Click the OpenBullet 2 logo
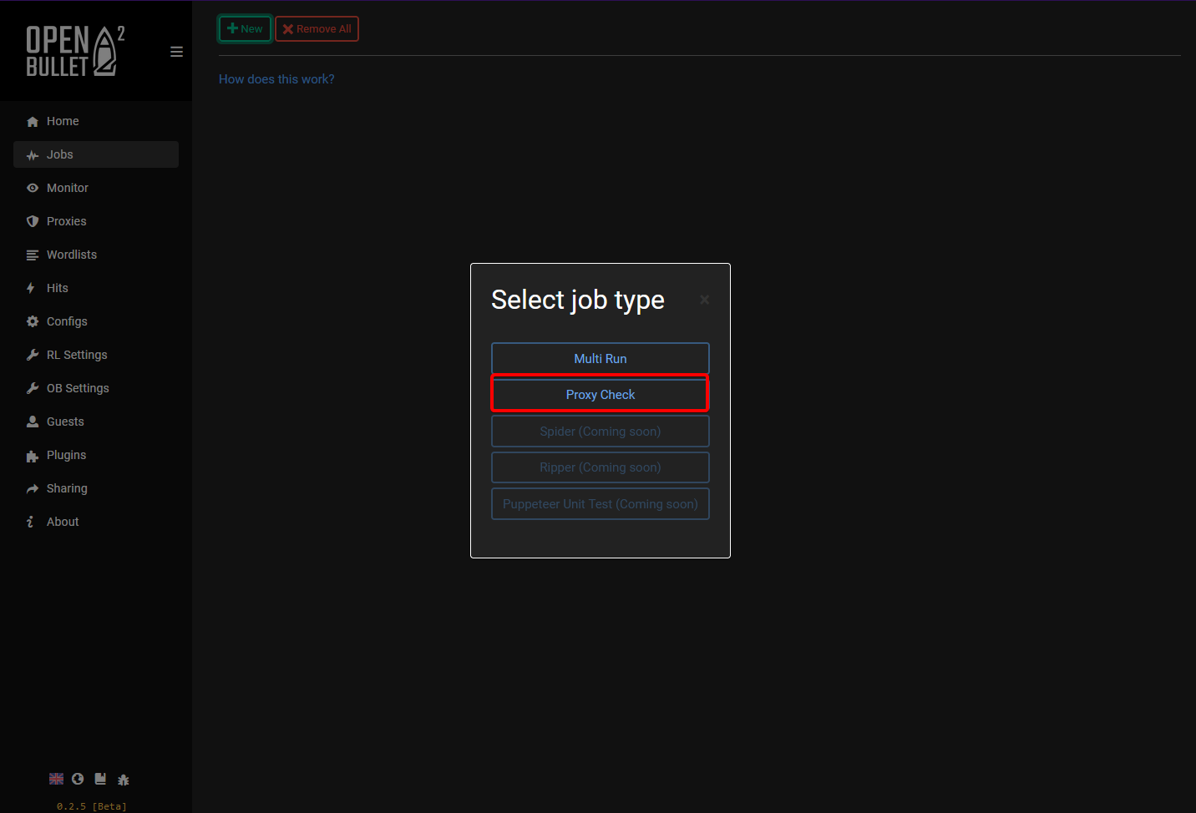Image resolution: width=1196 pixels, height=813 pixels. point(75,51)
